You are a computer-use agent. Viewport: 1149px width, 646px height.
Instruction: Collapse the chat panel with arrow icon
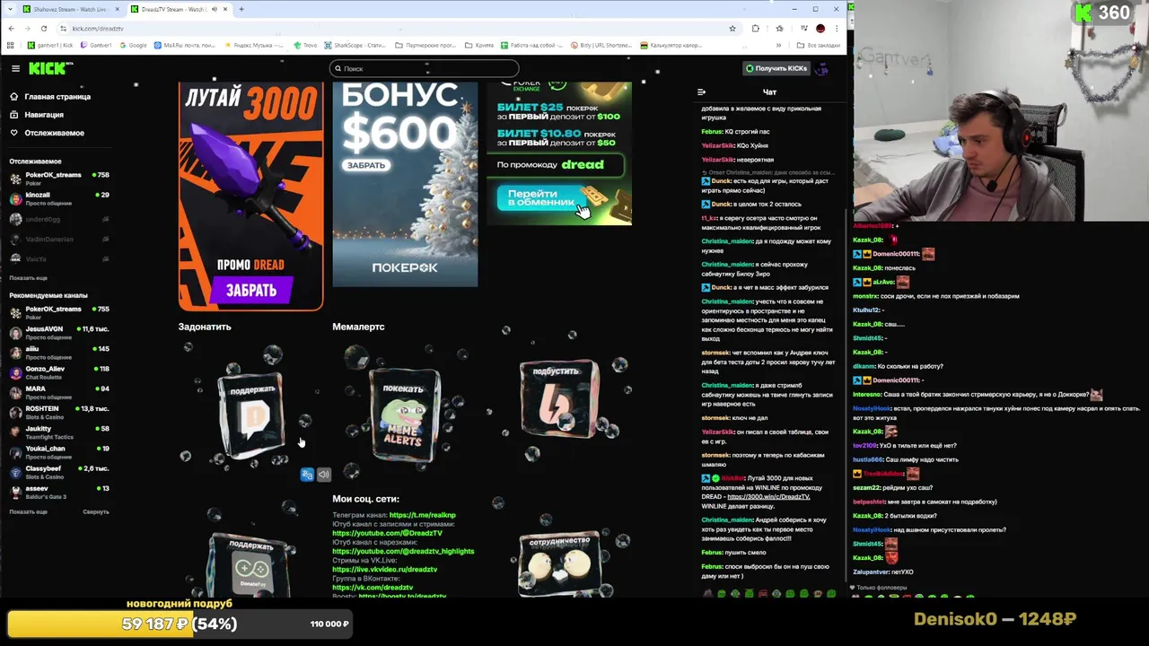701,92
